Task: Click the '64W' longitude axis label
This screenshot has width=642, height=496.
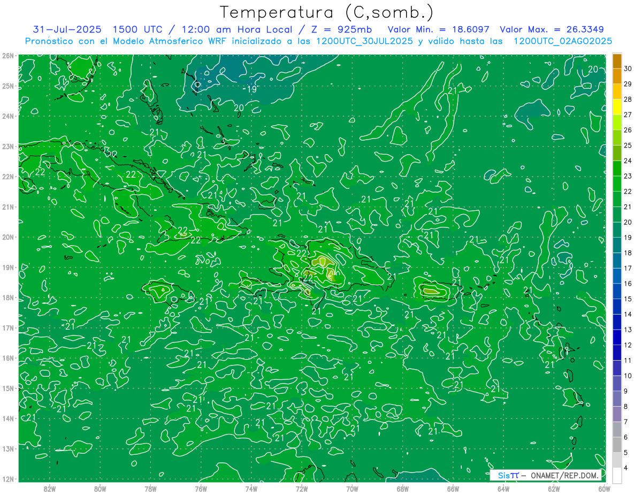Action: tap(503, 489)
